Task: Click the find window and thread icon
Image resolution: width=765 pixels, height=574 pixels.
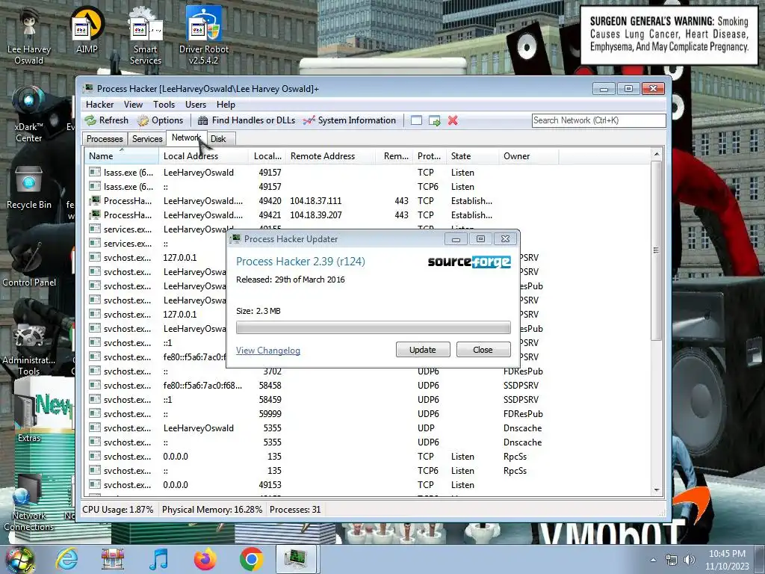Action: click(434, 120)
